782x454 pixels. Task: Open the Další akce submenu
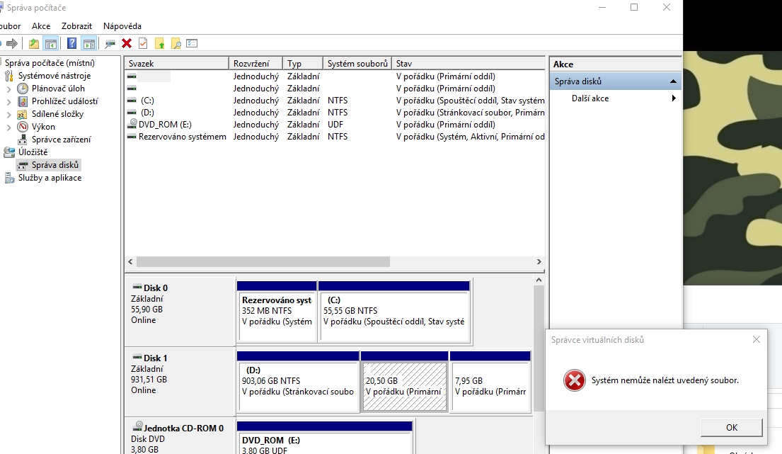pyautogui.click(x=674, y=98)
